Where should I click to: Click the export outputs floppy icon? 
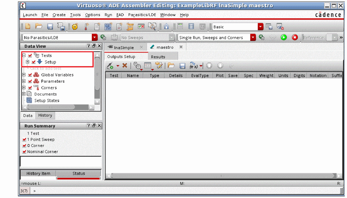182,66
